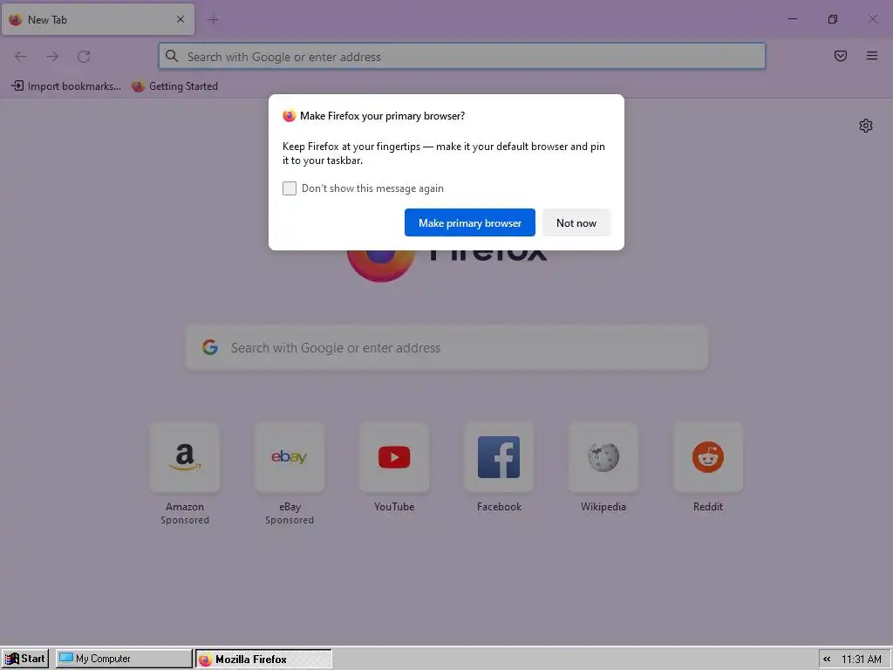Click the forward navigation arrow
Viewport: 893px width, 670px height.
pos(52,57)
